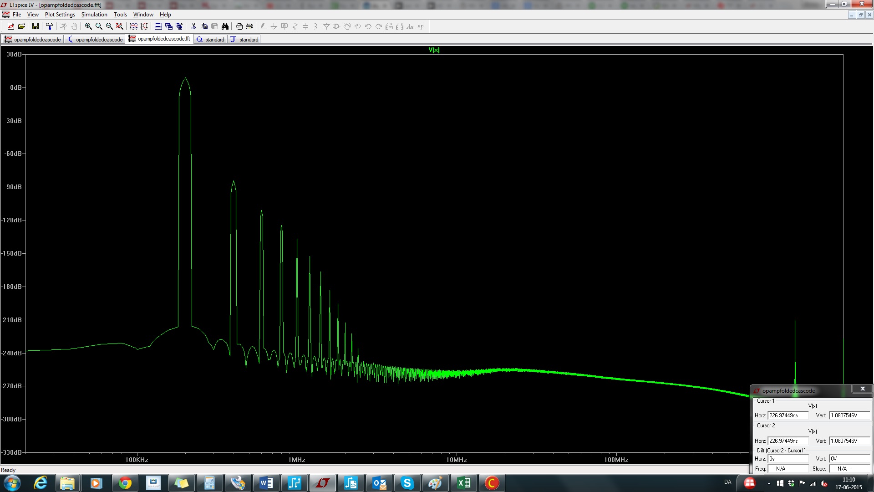Open the Windows Start menu
874x492 pixels.
tap(12, 483)
